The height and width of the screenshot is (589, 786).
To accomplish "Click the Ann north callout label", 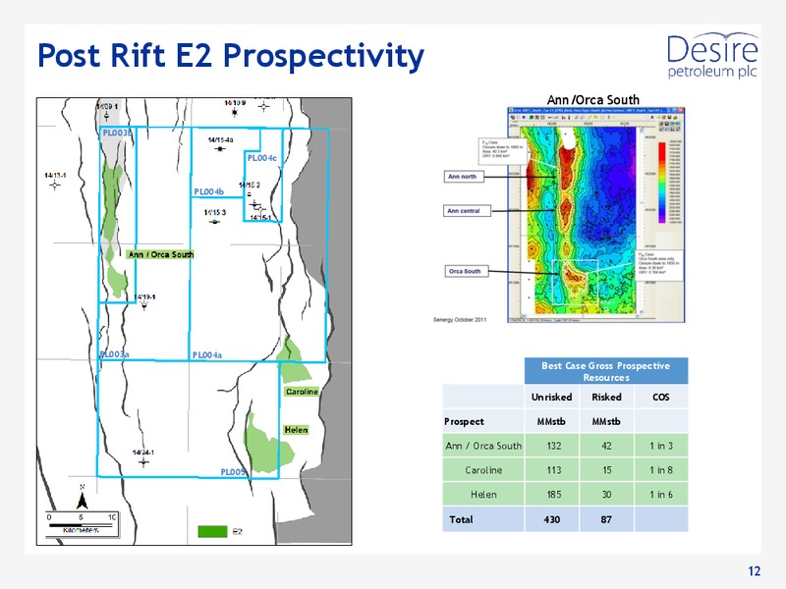I will coord(464,177).
